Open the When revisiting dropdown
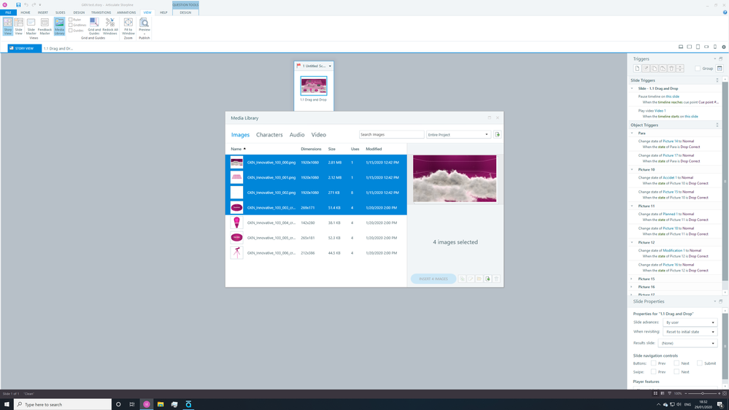 [x=690, y=332]
